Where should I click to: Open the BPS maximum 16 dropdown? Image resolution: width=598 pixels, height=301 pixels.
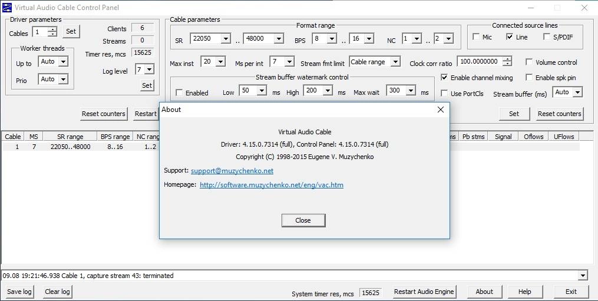pos(369,38)
